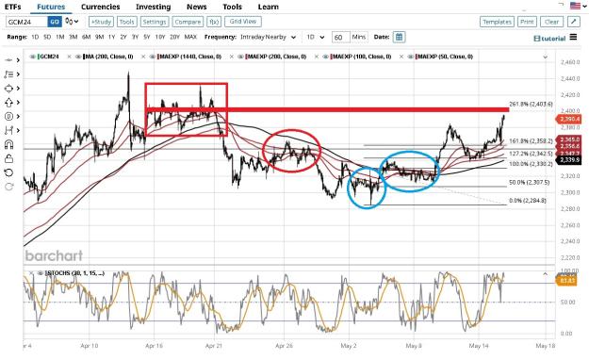Open the Intraday Nearby frequency dropdown
The width and height of the screenshot is (589, 360).
coord(269,37)
